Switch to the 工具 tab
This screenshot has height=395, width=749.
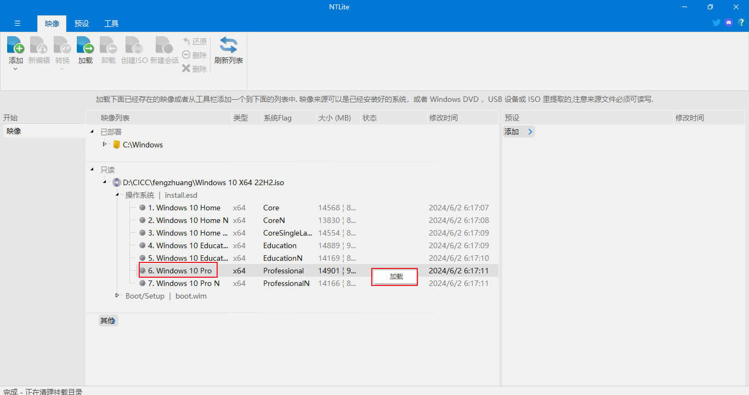[x=111, y=24]
